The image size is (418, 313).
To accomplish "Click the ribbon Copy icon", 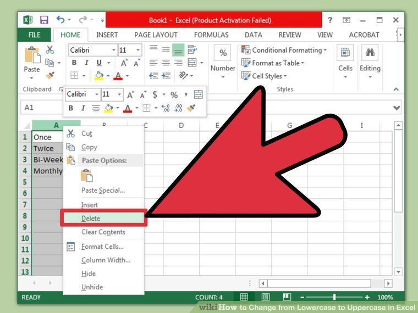I will coord(50,63).
